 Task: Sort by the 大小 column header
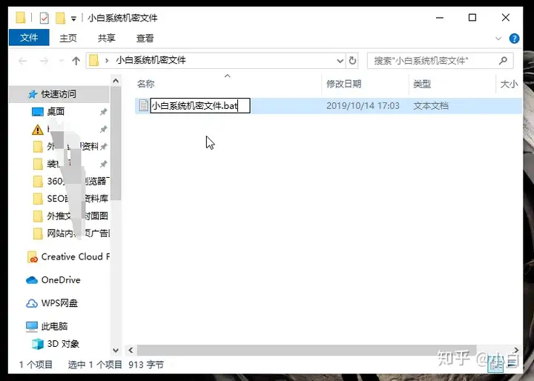click(x=509, y=84)
